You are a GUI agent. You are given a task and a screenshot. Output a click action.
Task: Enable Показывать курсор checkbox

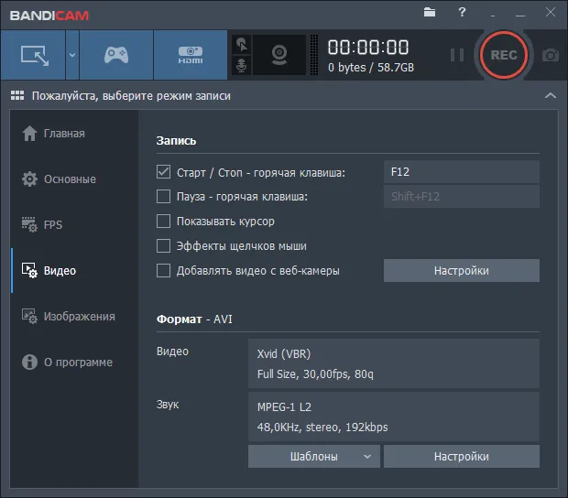(x=163, y=222)
